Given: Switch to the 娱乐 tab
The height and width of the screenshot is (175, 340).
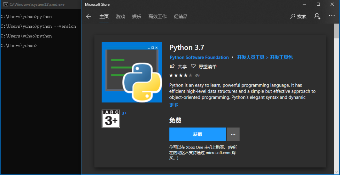Looking at the screenshot, I should click(x=137, y=16).
